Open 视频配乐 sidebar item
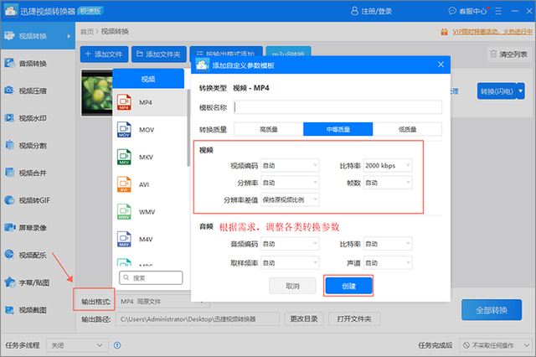The image size is (536, 357). [x=38, y=255]
